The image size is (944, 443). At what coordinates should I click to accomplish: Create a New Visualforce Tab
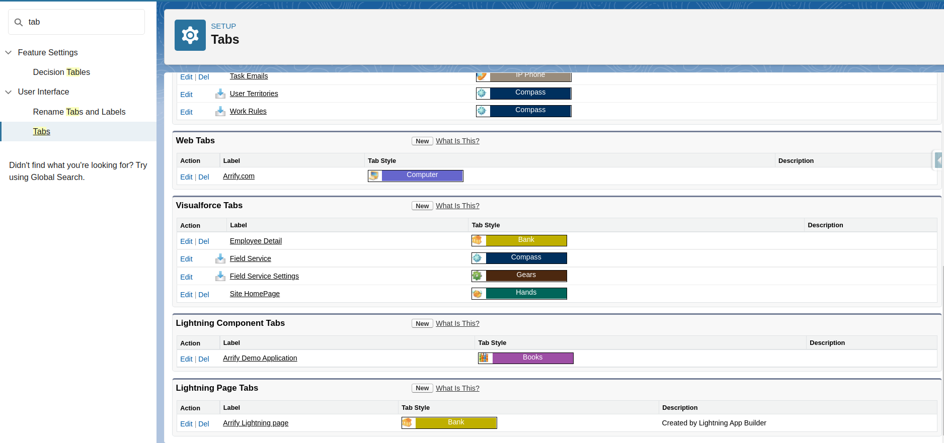[422, 206]
